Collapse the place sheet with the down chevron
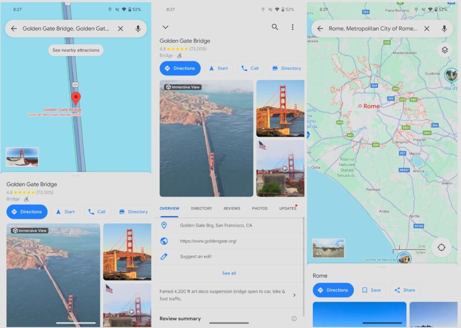This screenshot has width=461, height=328. [166, 27]
